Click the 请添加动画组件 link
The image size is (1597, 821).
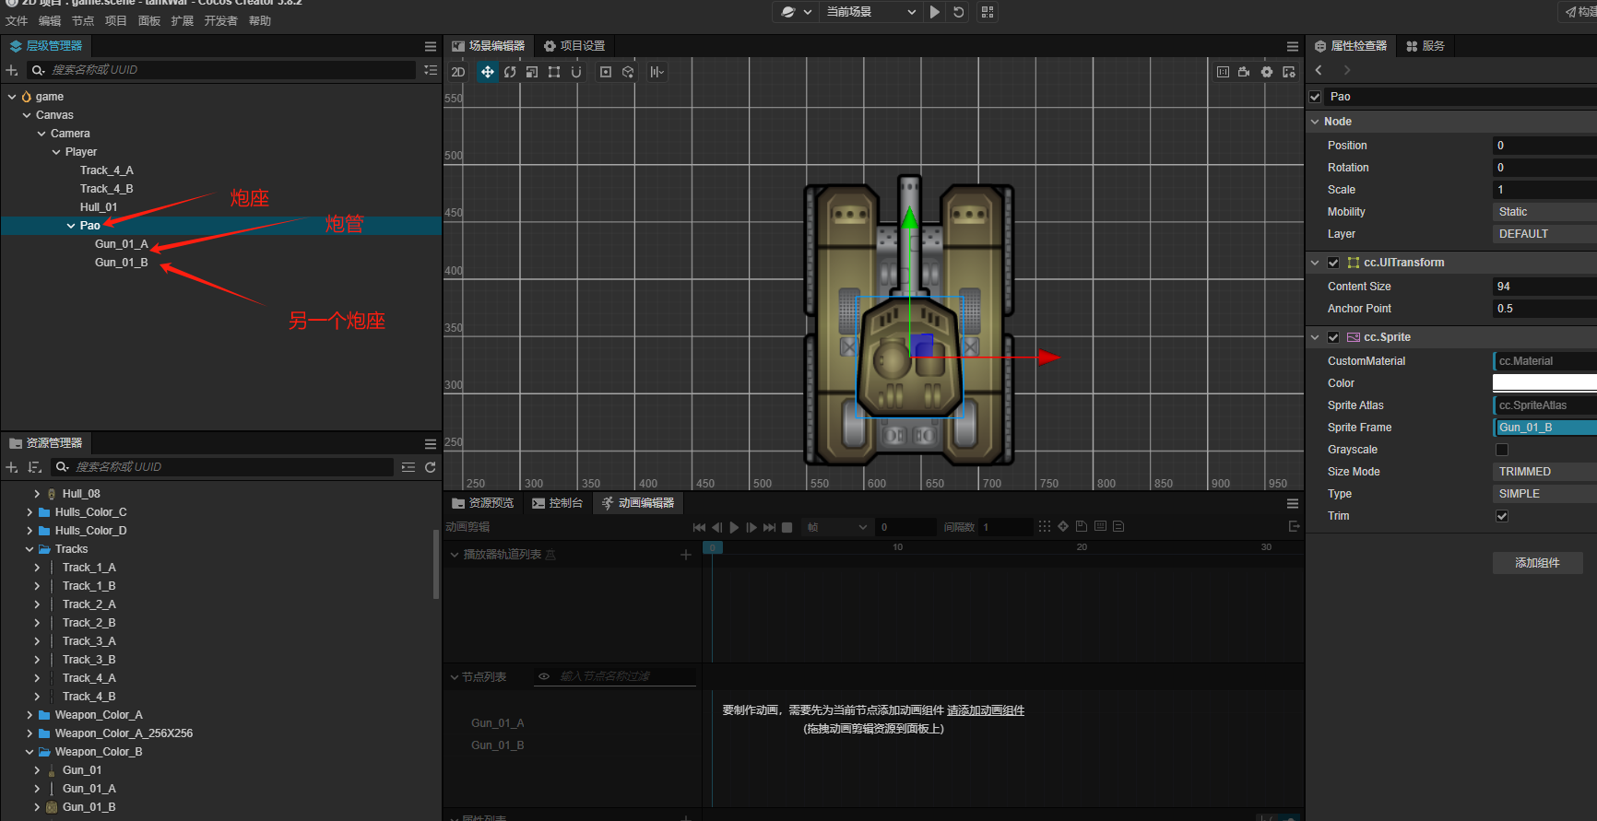tap(986, 710)
